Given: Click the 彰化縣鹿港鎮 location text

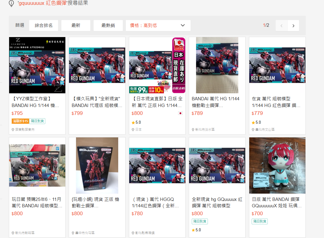Looking at the screenshot, I should [x=145, y=233].
